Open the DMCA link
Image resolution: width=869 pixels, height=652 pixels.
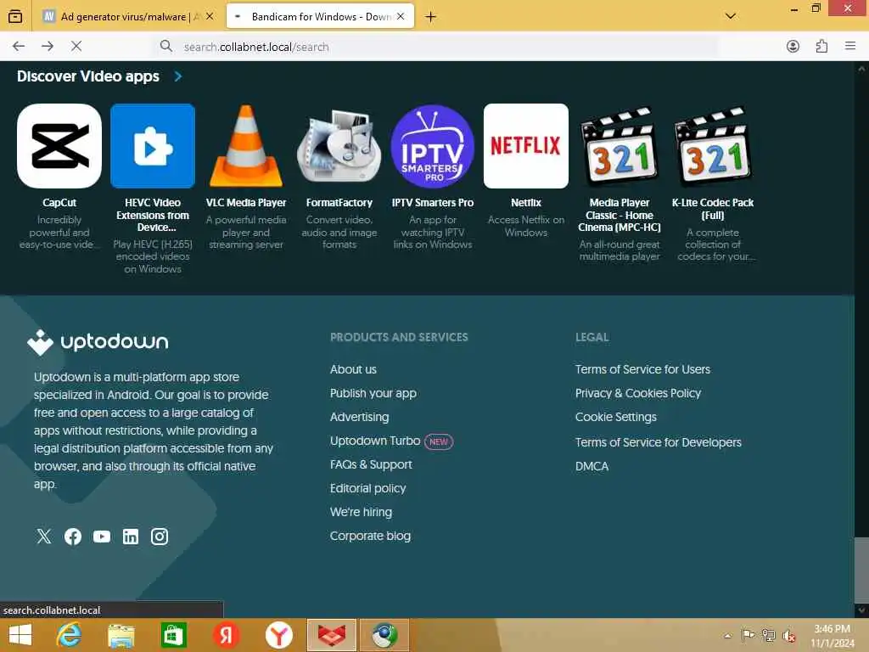pos(591,466)
